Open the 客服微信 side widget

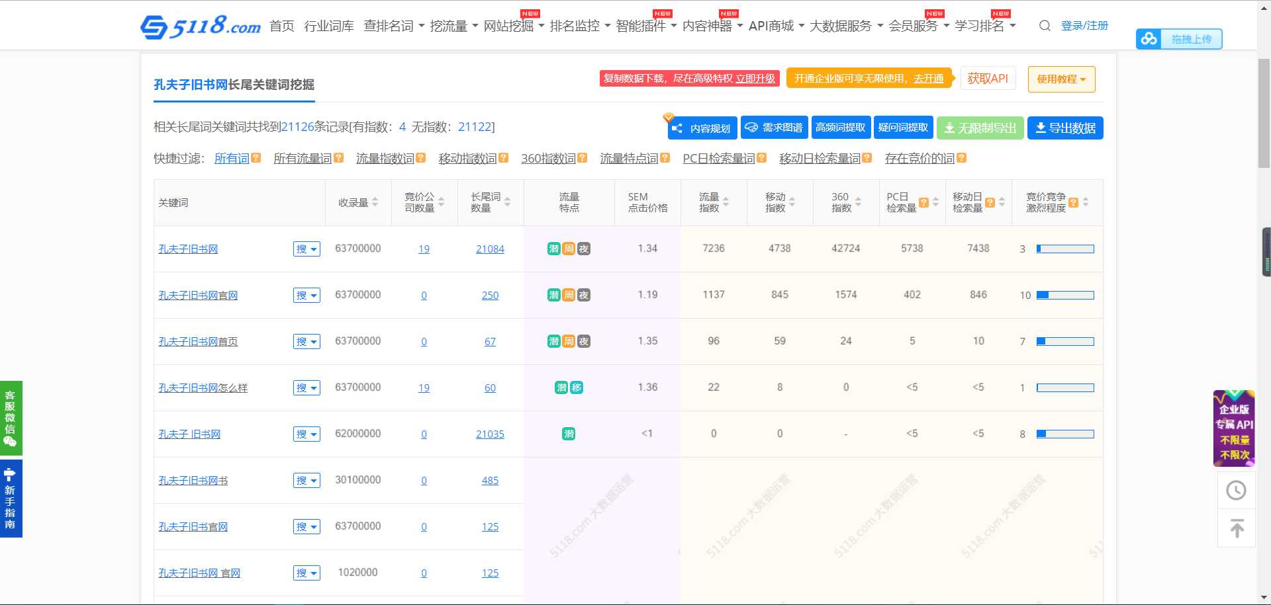(x=11, y=418)
